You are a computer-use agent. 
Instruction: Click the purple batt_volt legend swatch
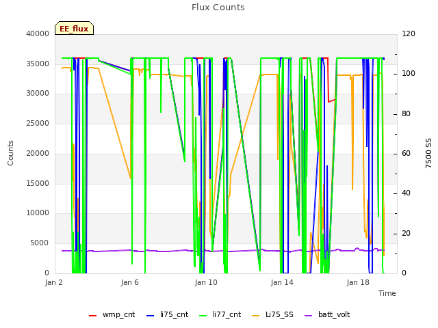308,316
